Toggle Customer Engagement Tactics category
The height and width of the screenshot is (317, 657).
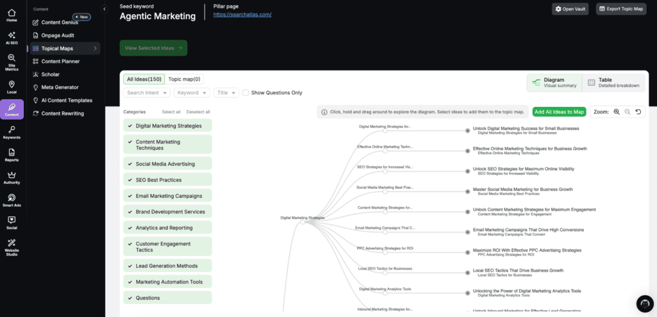[167, 247]
